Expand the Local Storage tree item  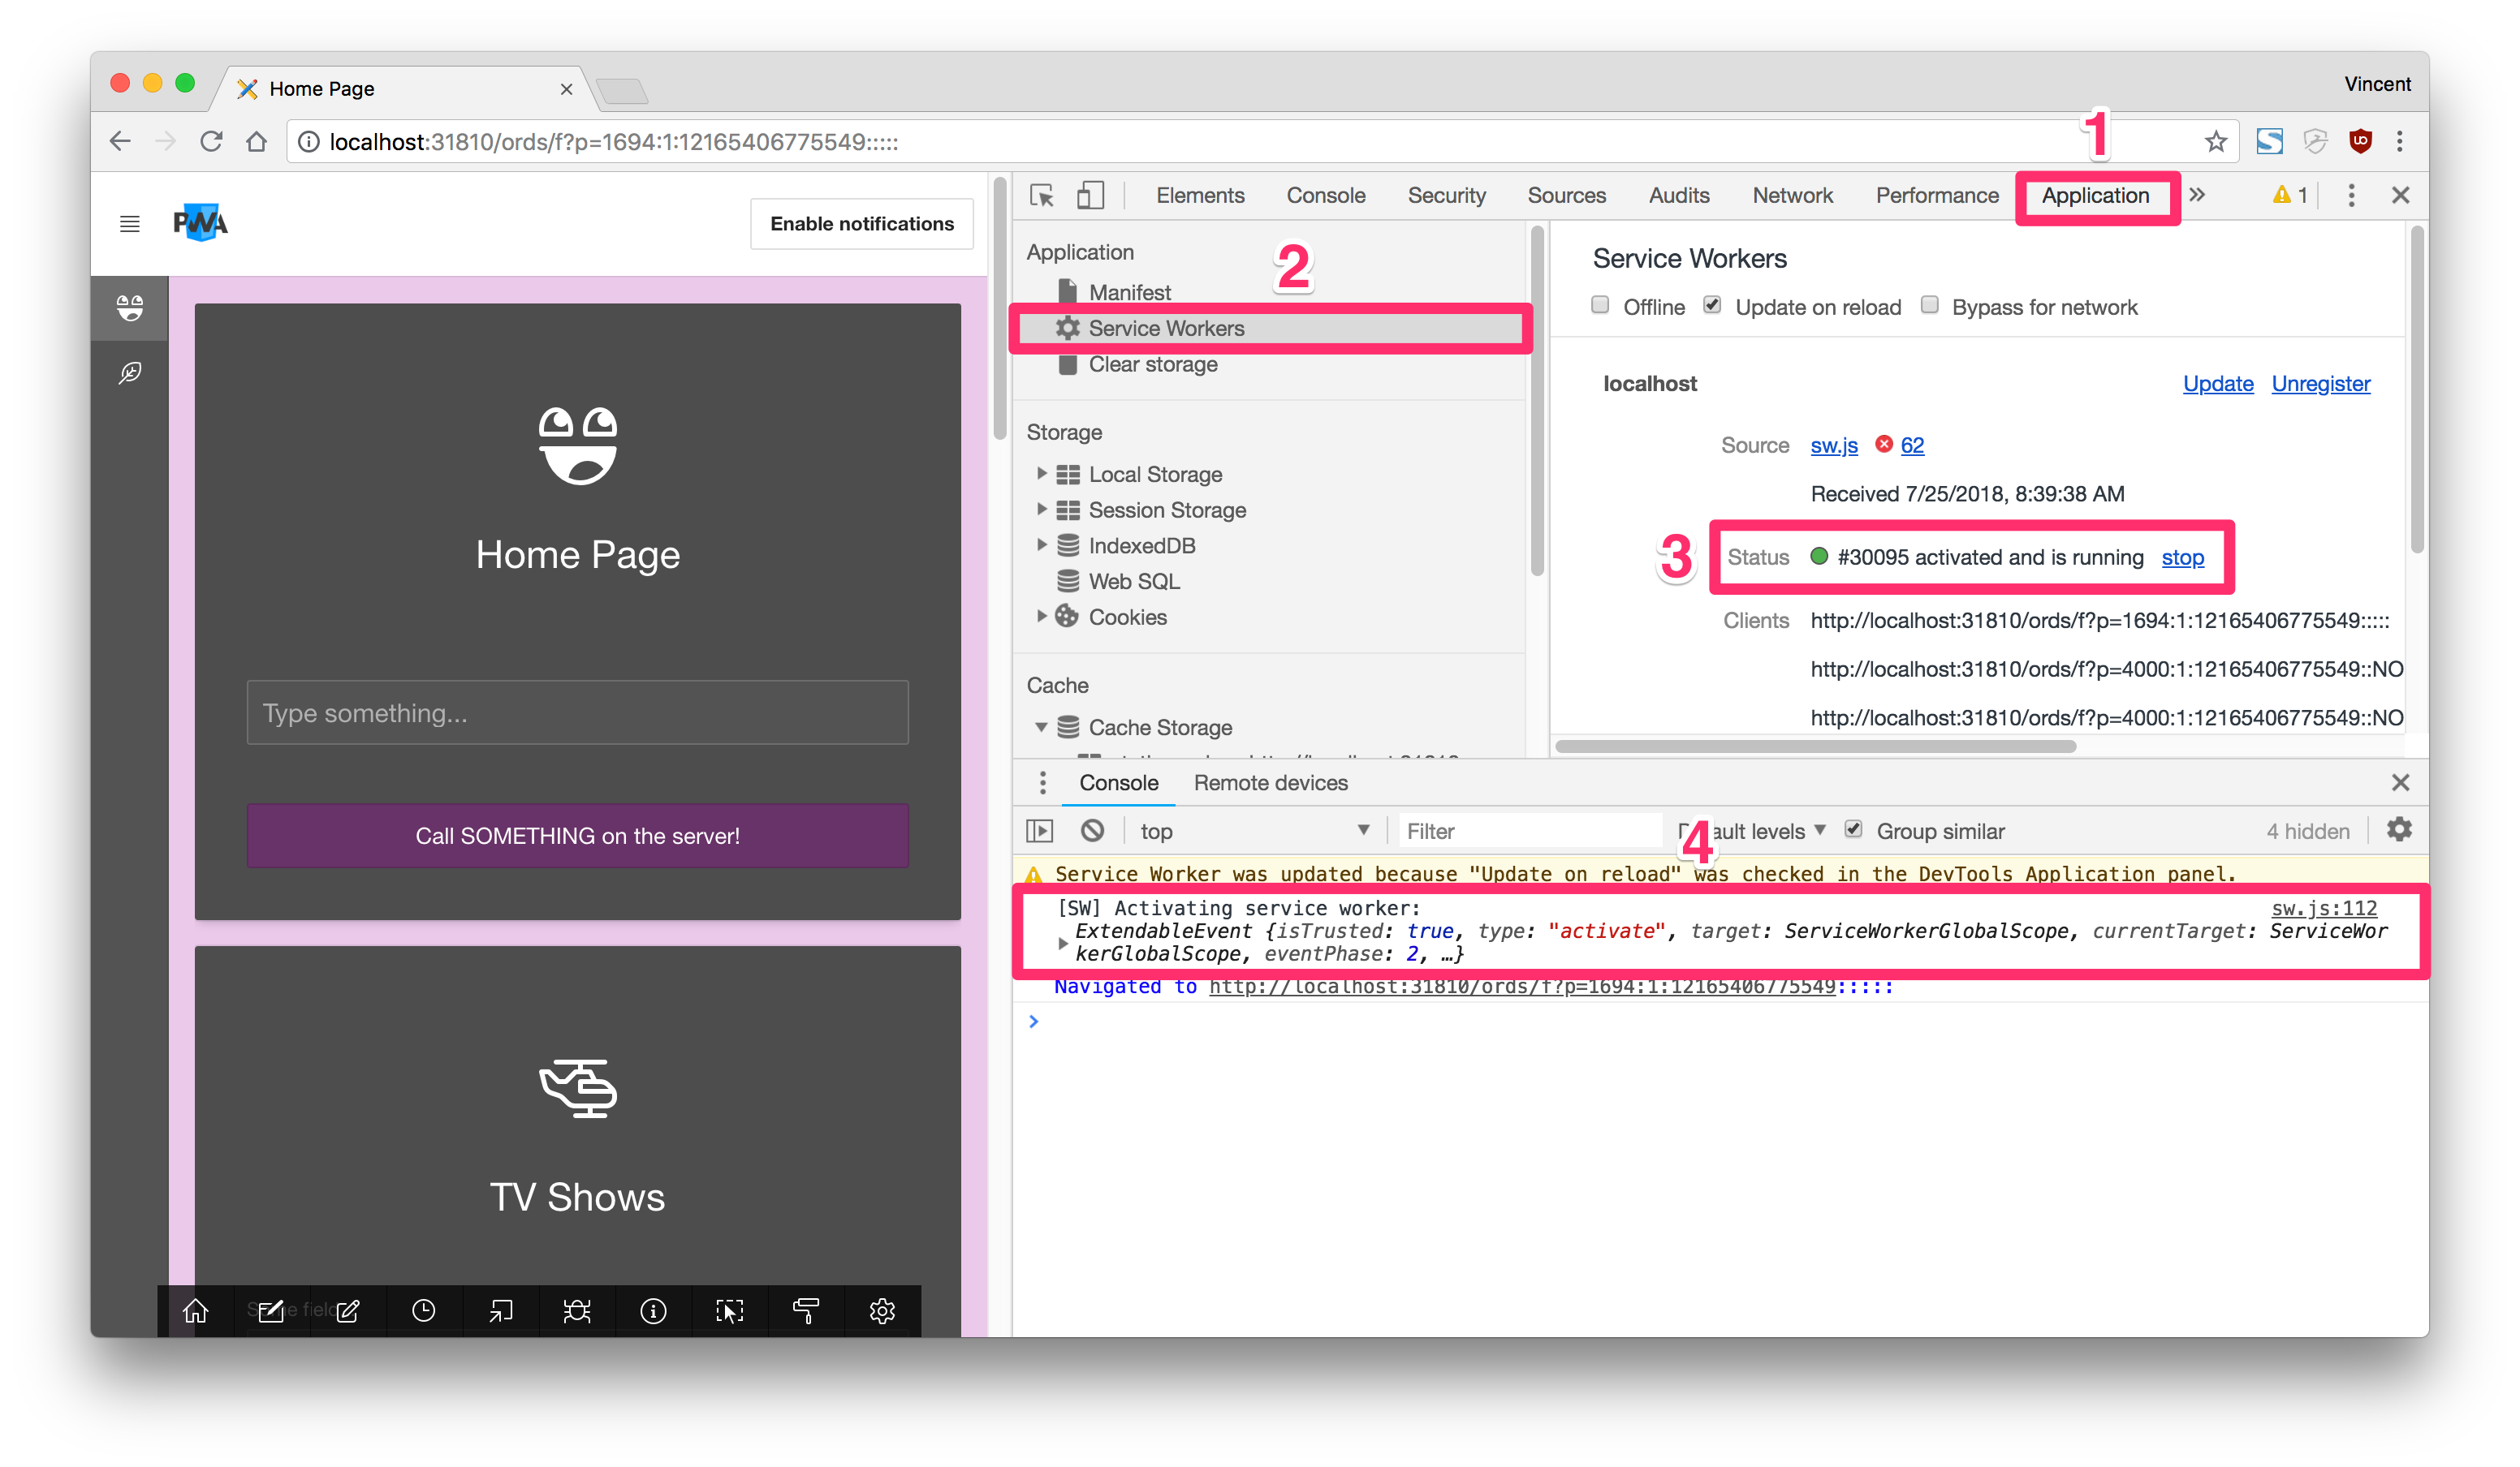pyautogui.click(x=1041, y=474)
